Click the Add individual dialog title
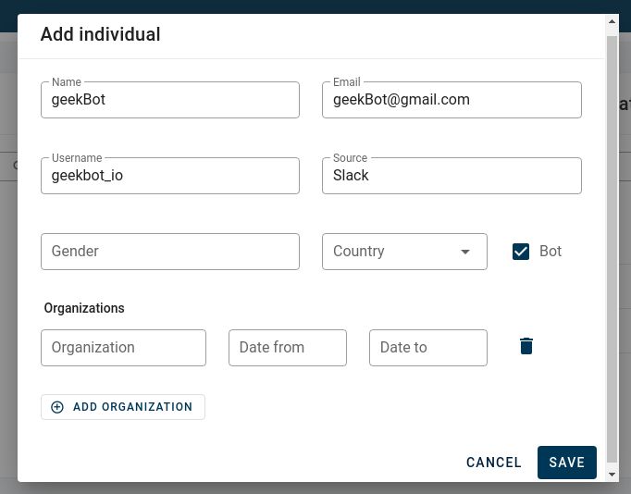The height and width of the screenshot is (494, 631). (x=101, y=35)
